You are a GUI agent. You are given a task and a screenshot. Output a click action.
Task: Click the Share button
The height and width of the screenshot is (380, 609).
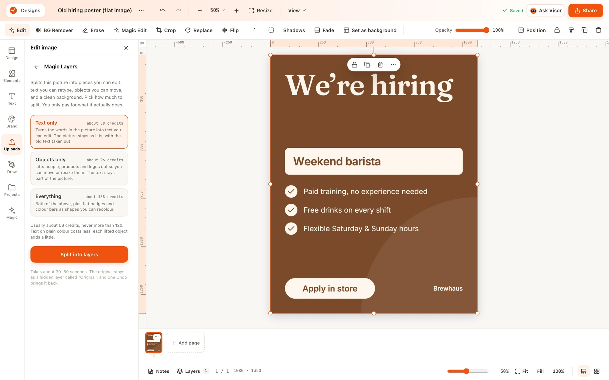tap(586, 10)
